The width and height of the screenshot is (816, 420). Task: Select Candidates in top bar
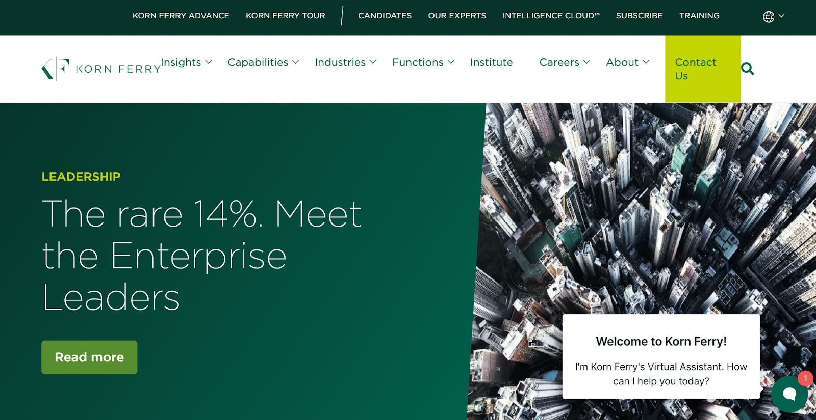tap(385, 16)
